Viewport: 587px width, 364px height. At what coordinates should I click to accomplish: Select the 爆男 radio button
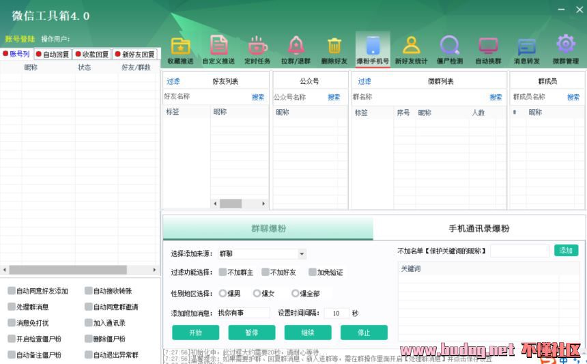pyautogui.click(x=223, y=293)
